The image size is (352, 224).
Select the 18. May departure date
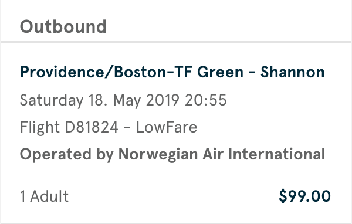(x=115, y=100)
